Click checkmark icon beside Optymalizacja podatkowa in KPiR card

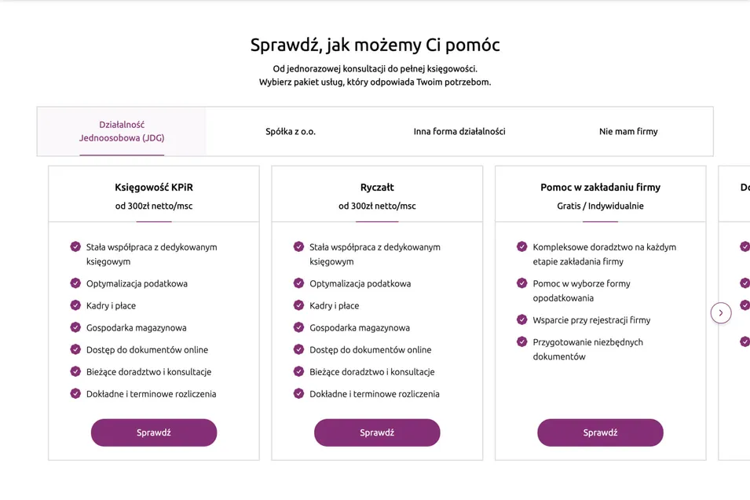point(75,283)
